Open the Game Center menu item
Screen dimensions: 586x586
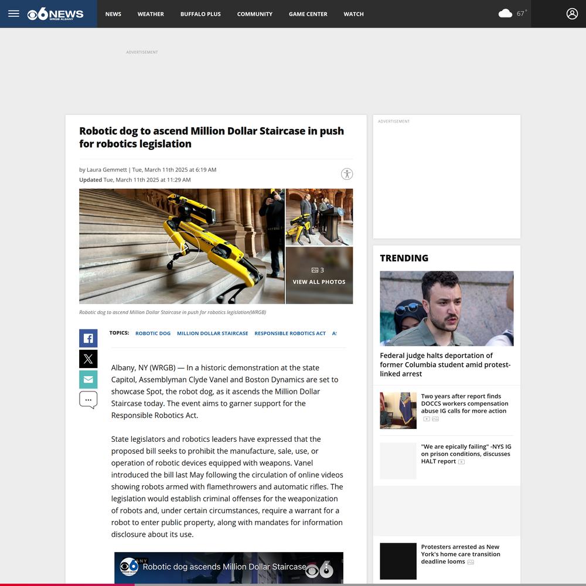(308, 14)
